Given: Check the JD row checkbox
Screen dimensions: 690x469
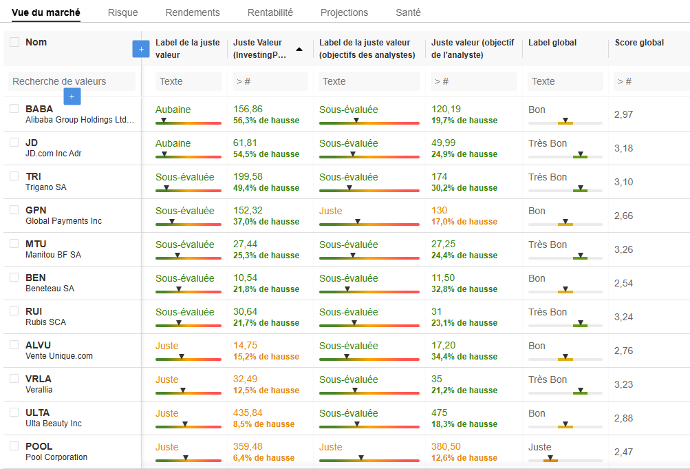Looking at the screenshot, I should (14, 143).
